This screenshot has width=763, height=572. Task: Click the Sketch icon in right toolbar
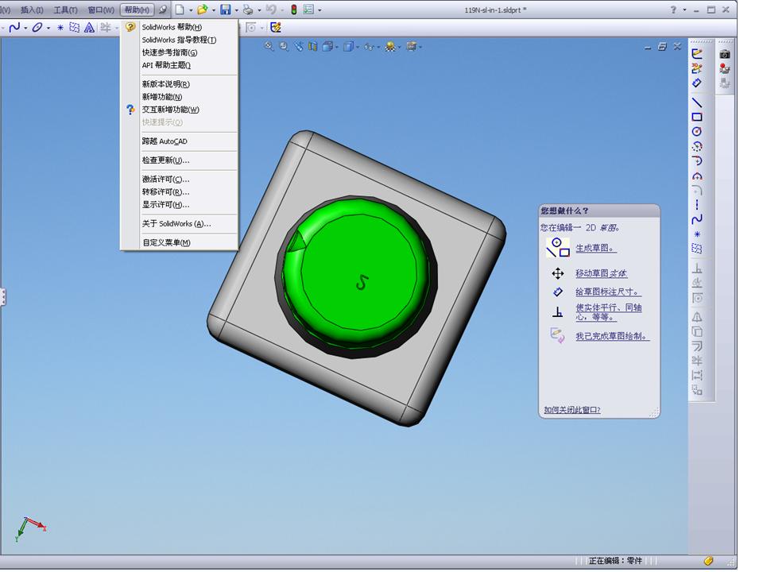pos(697,53)
